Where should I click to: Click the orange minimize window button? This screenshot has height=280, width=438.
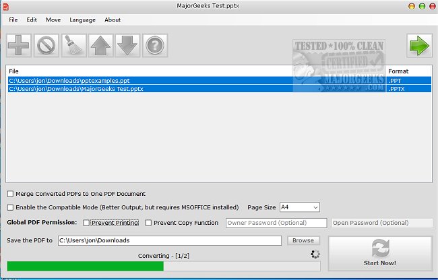412,6
